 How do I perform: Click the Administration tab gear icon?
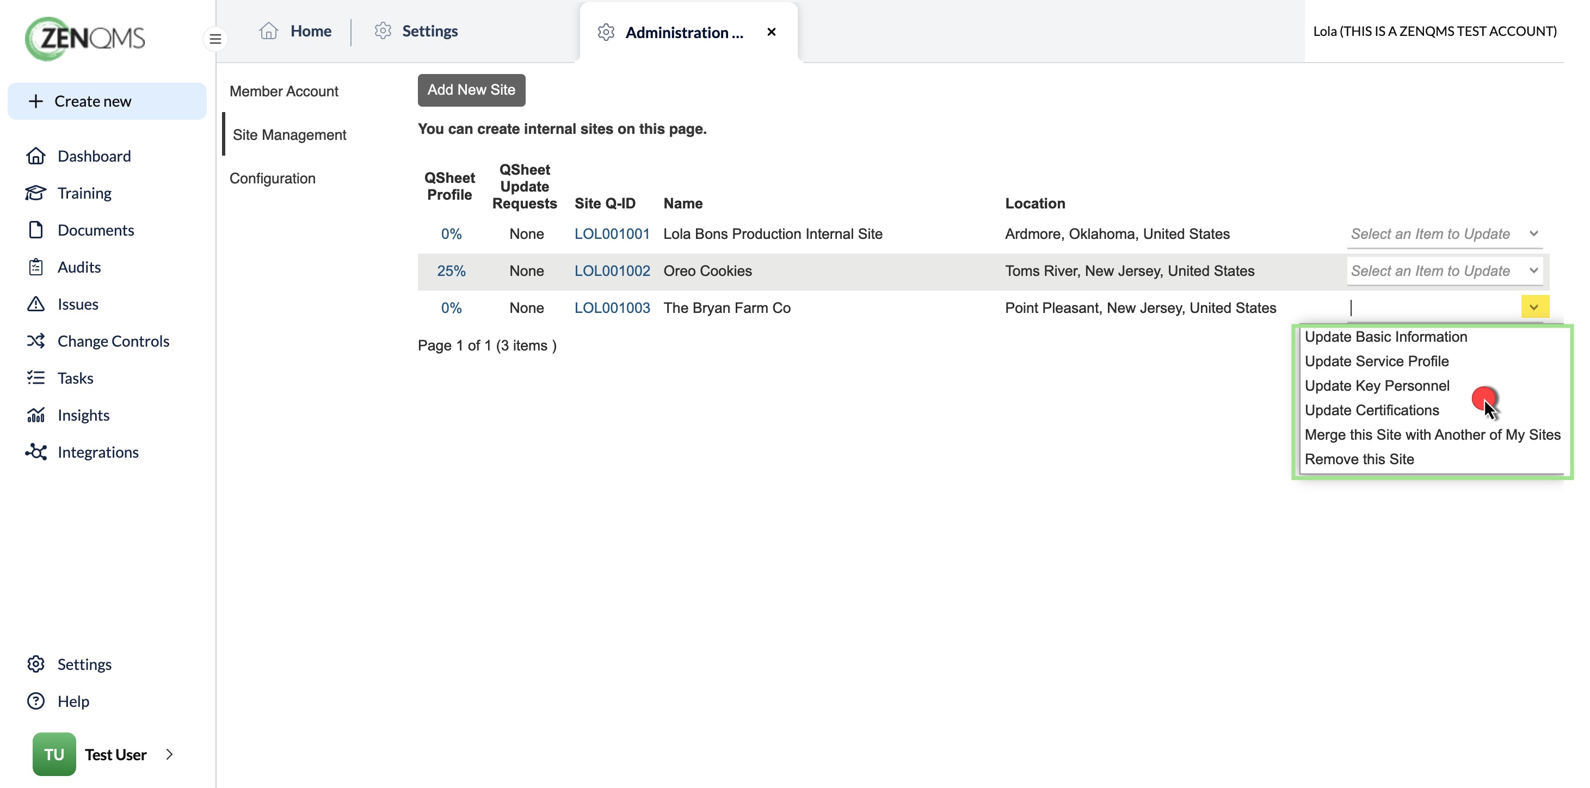tap(606, 32)
